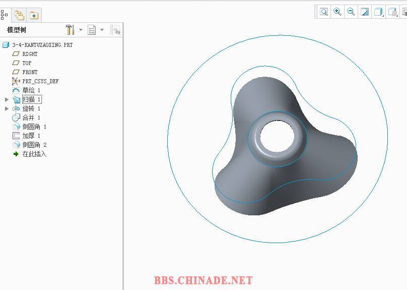Image resolution: width=407 pixels, height=290 pixels.
Task: Select the RIGHT datum plane
Action: click(x=30, y=54)
